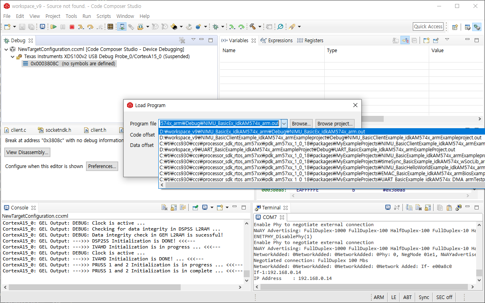The width and height of the screenshot is (485, 303).
Task: Click the Preferences... button
Action: click(102, 166)
